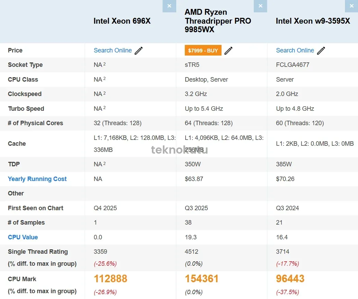Select the 2.0 GHz clockspeed value
Viewport: 358px width, 299px height.
click(287, 94)
